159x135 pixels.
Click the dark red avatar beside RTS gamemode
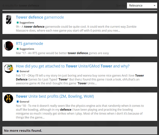point(9,46)
